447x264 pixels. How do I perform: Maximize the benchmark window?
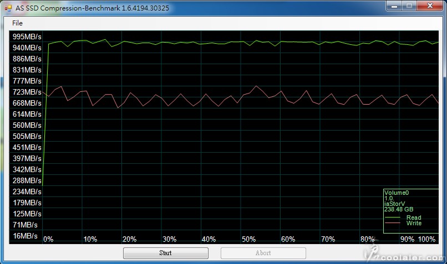tap(409, 6)
